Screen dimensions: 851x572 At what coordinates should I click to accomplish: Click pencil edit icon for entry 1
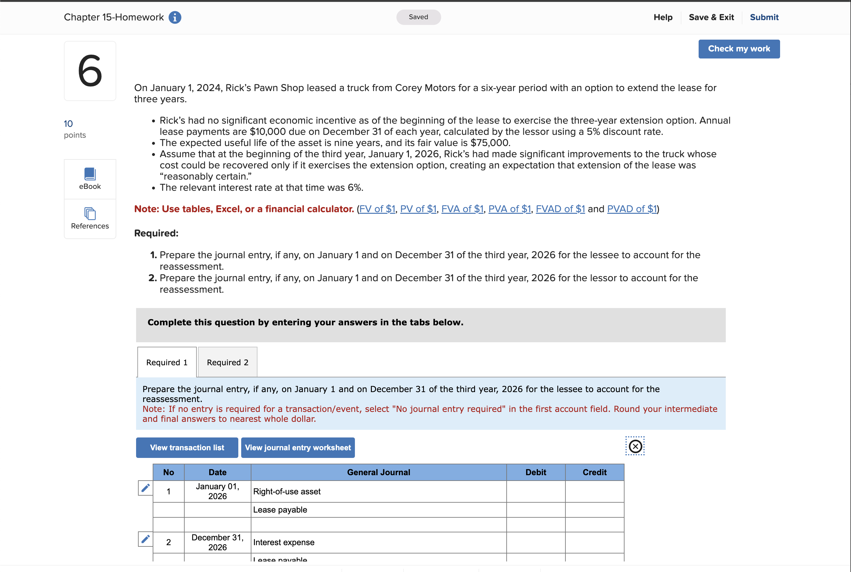coord(145,488)
